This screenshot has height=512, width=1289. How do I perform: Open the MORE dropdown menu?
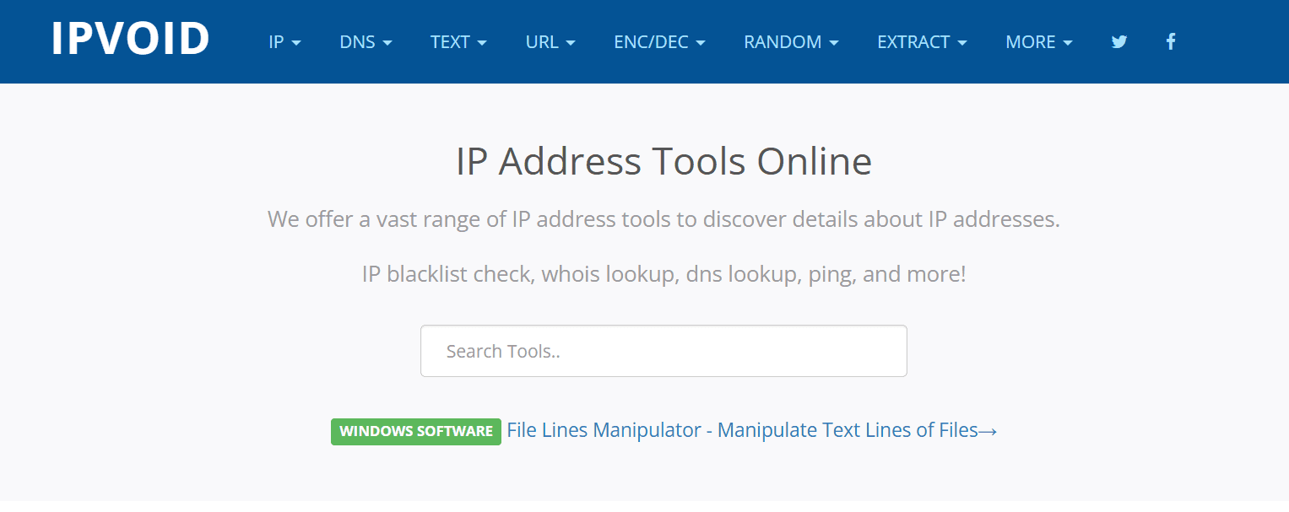1039,41
